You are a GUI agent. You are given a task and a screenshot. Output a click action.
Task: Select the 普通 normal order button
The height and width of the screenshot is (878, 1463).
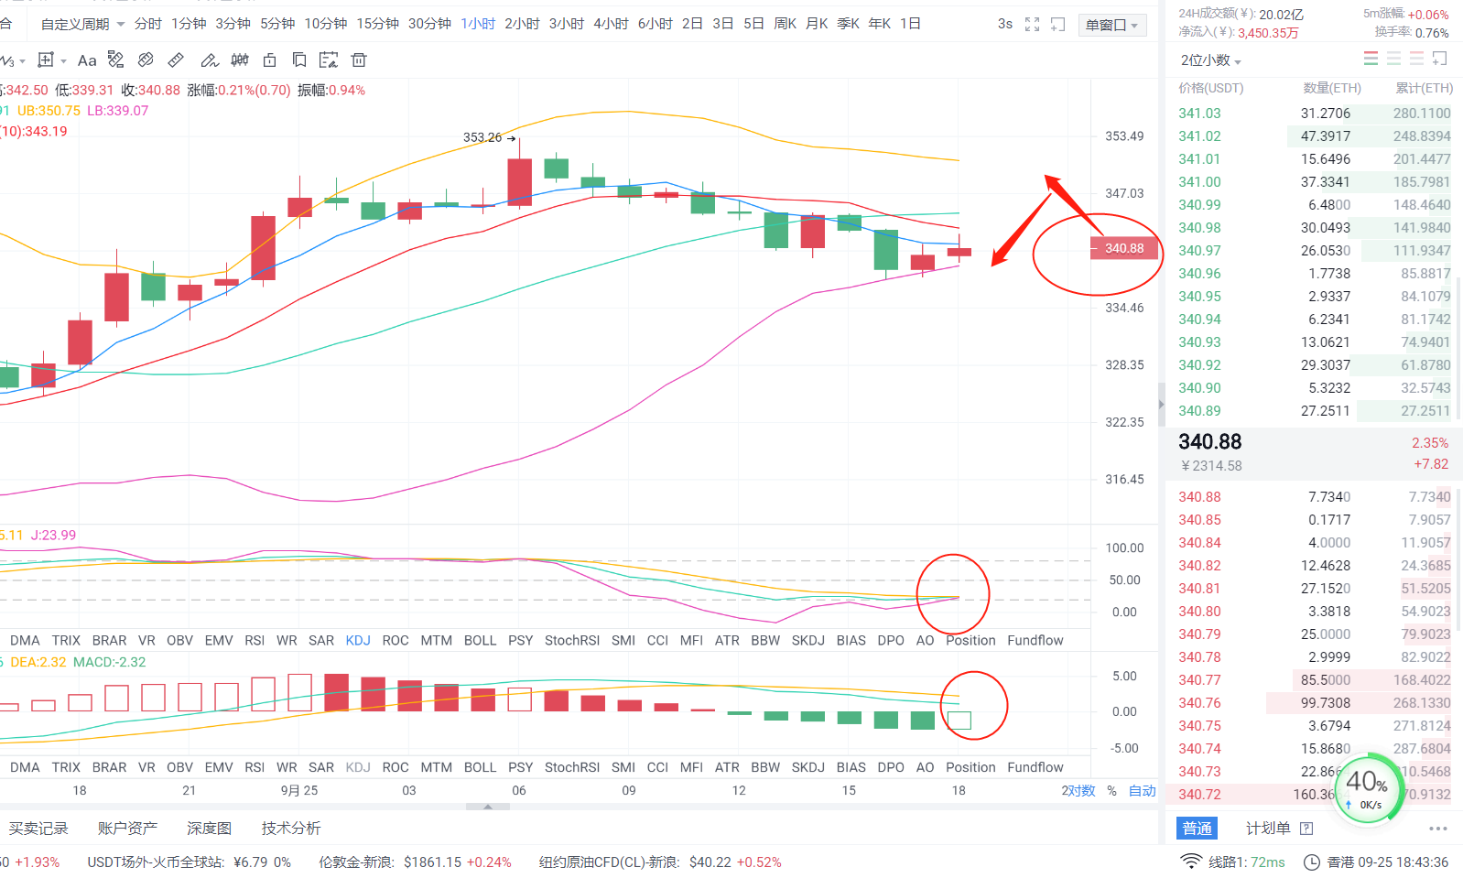click(1197, 829)
